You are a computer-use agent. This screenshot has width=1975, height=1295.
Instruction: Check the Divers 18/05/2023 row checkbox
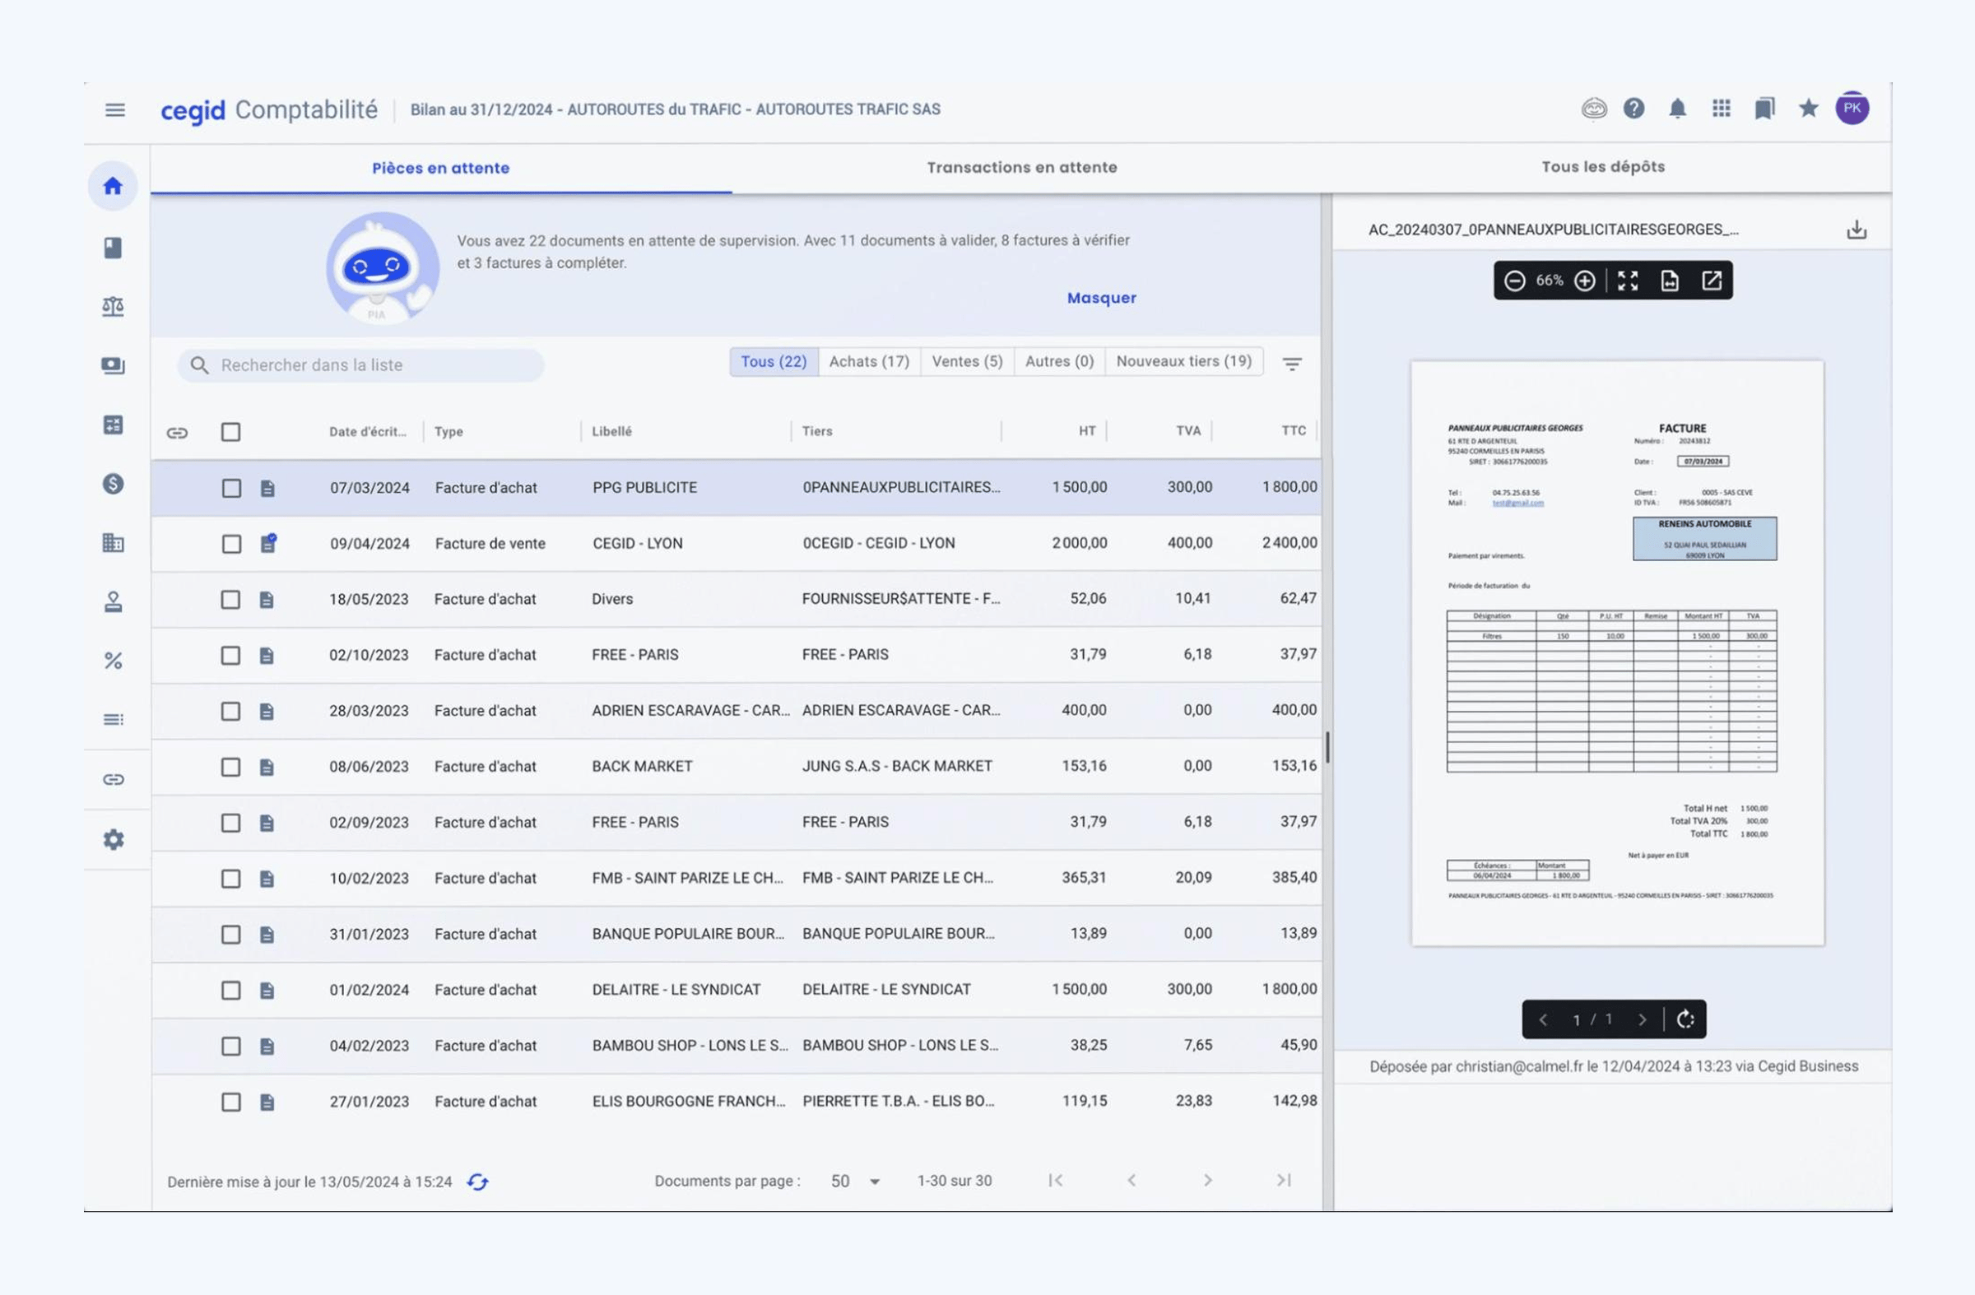230,599
